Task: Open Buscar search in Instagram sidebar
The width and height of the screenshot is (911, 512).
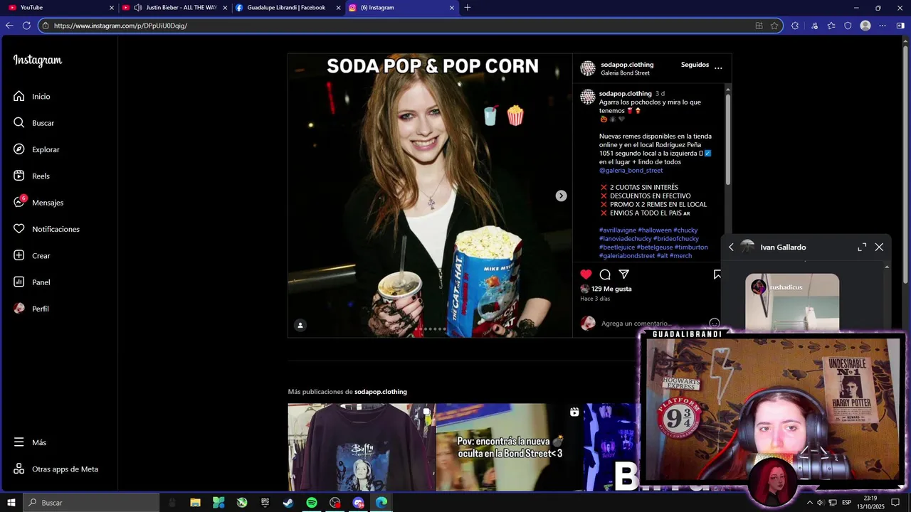Action: [33, 123]
